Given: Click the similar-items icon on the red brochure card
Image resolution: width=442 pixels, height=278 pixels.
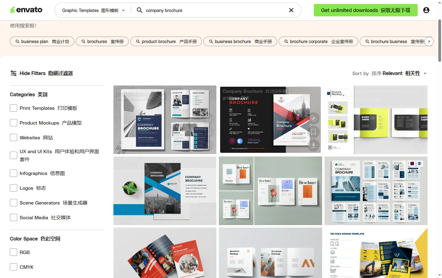Looking at the screenshot, I should pyautogui.click(x=313, y=118).
